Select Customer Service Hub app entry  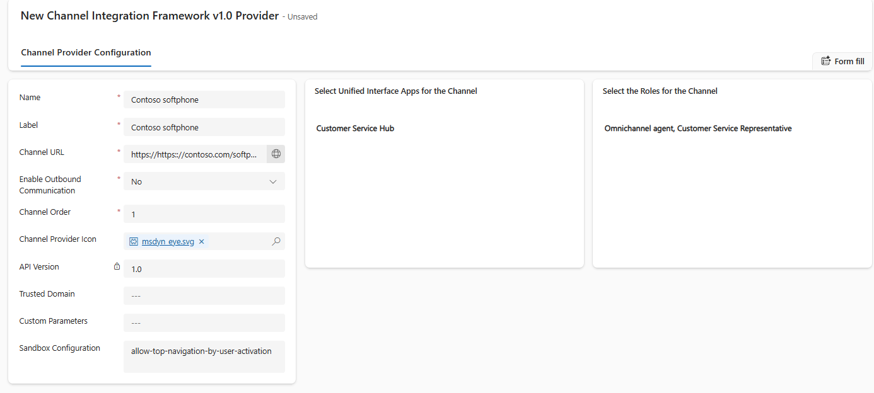click(x=355, y=128)
